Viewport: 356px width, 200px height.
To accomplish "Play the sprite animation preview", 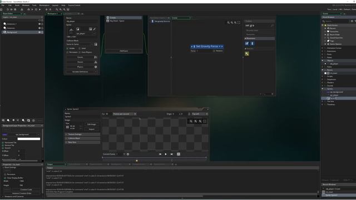I will click(166, 154).
